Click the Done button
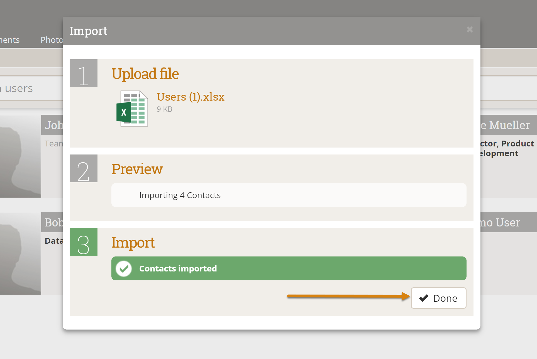Image resolution: width=537 pixels, height=359 pixels. point(438,298)
